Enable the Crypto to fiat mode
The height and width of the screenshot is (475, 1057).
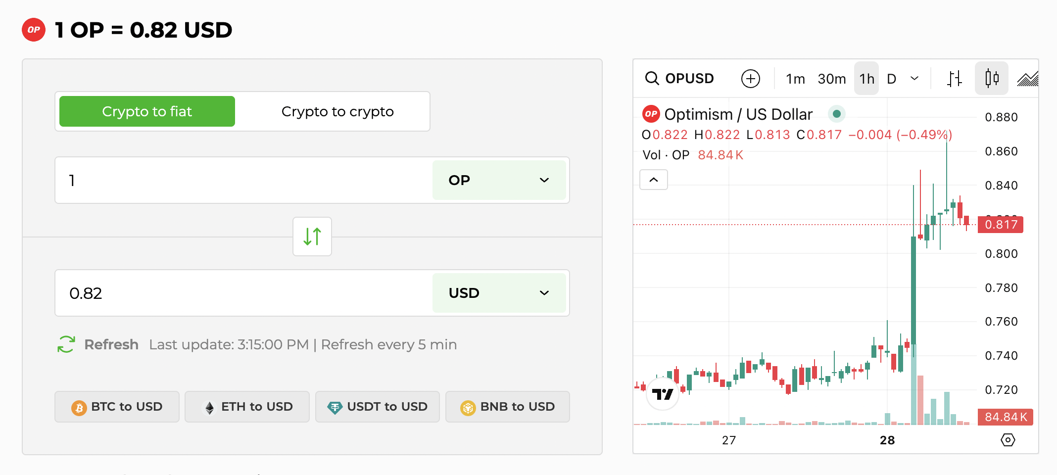pyautogui.click(x=146, y=111)
